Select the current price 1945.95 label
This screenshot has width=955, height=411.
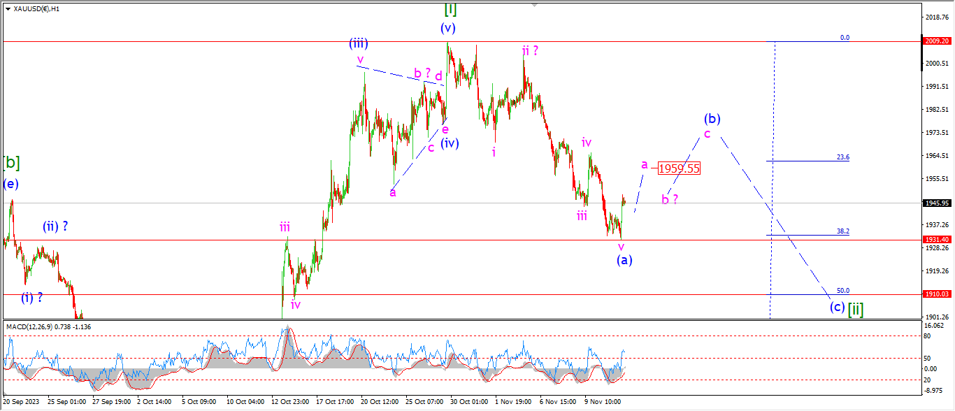click(x=936, y=203)
